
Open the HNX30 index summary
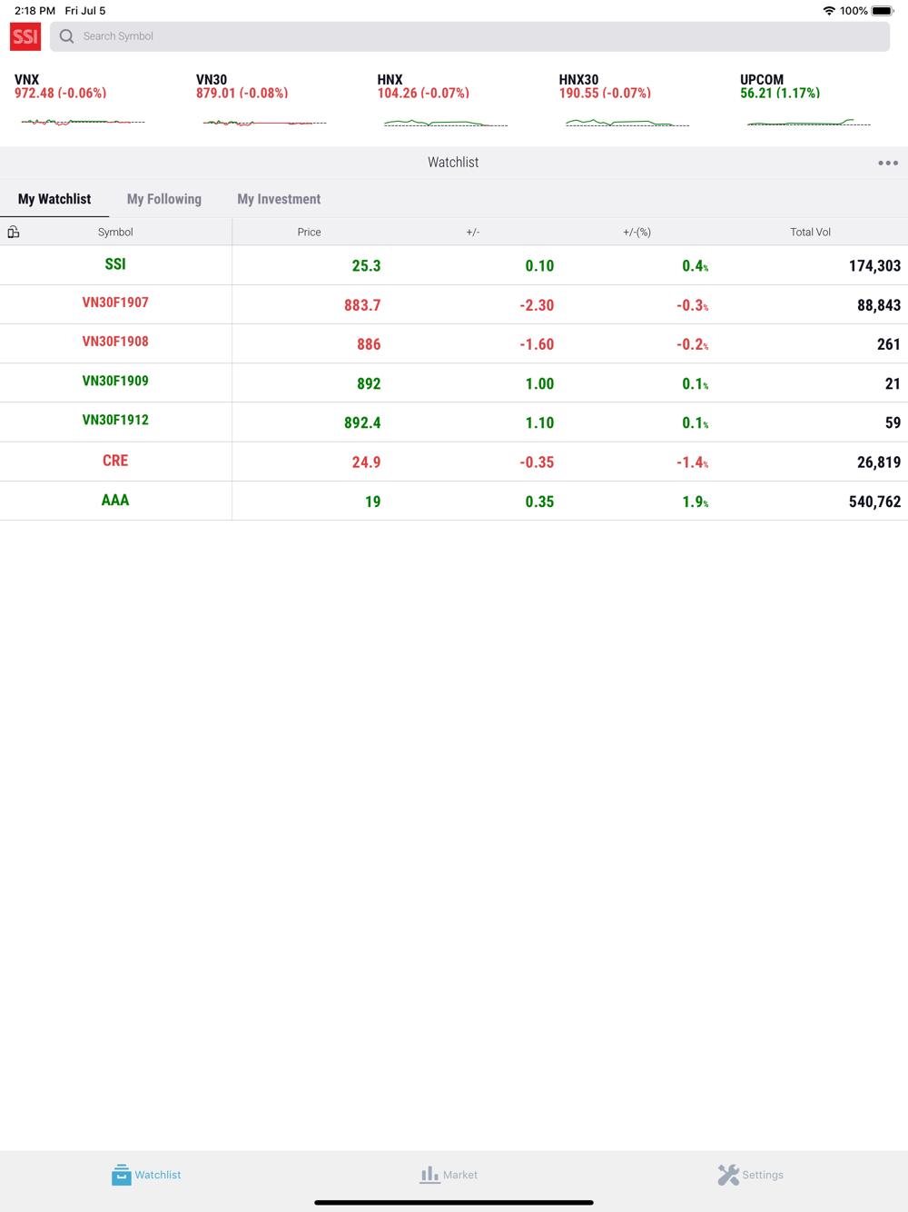point(605,86)
